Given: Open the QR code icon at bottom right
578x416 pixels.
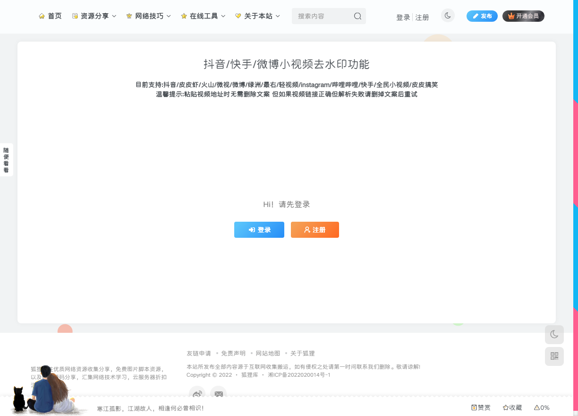Looking at the screenshot, I should [554, 356].
